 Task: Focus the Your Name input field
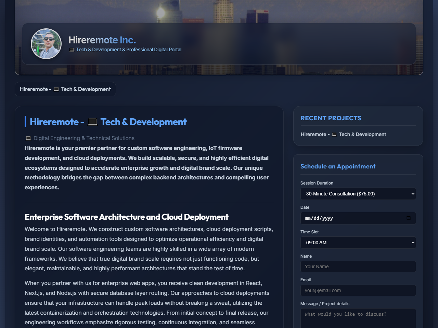pos(358,266)
